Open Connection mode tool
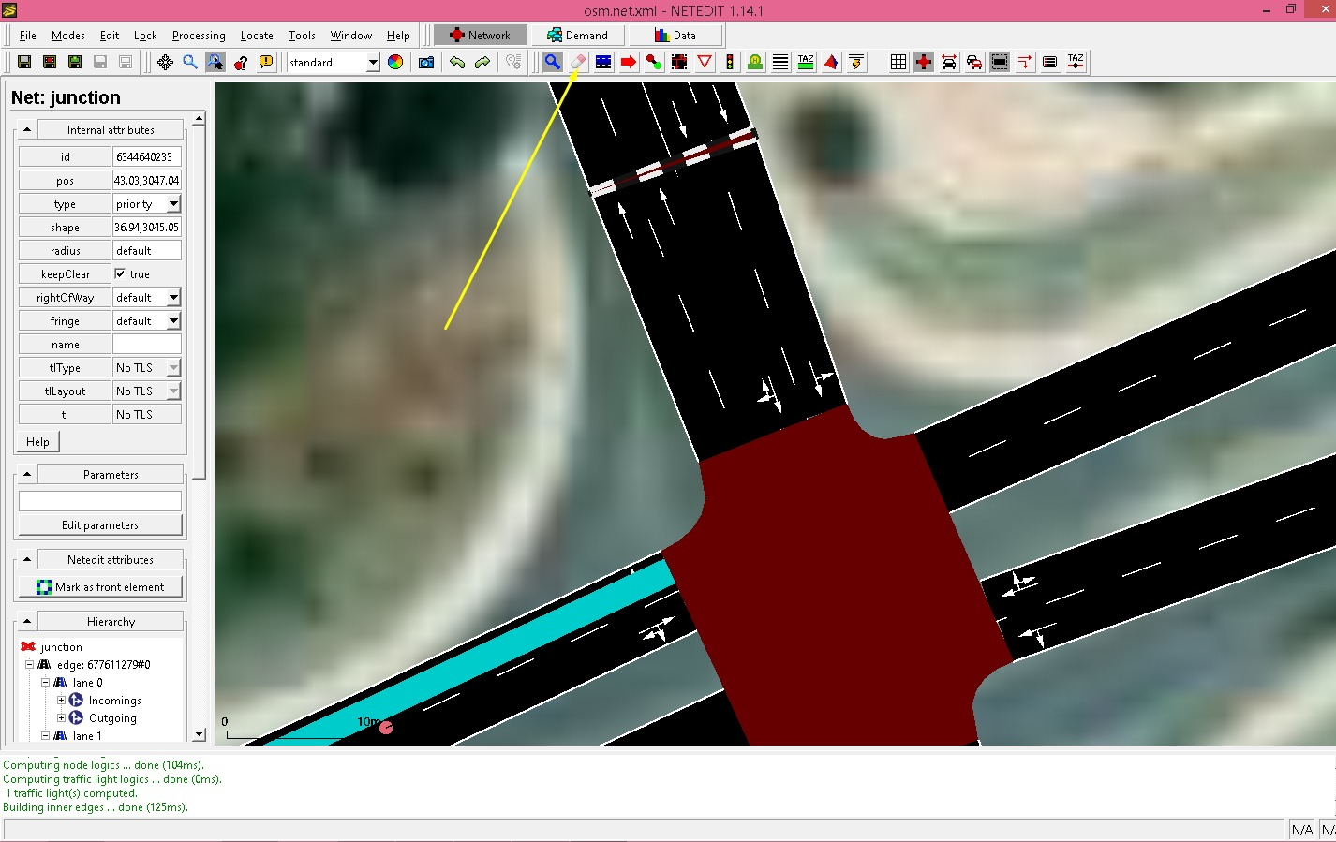The image size is (1336, 842). 679,62
